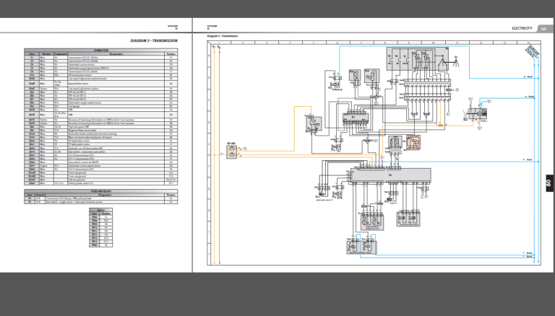Click the ELECTRICITY header label
Image resolution: width=555 pixels, height=316 pixels.
click(522, 28)
